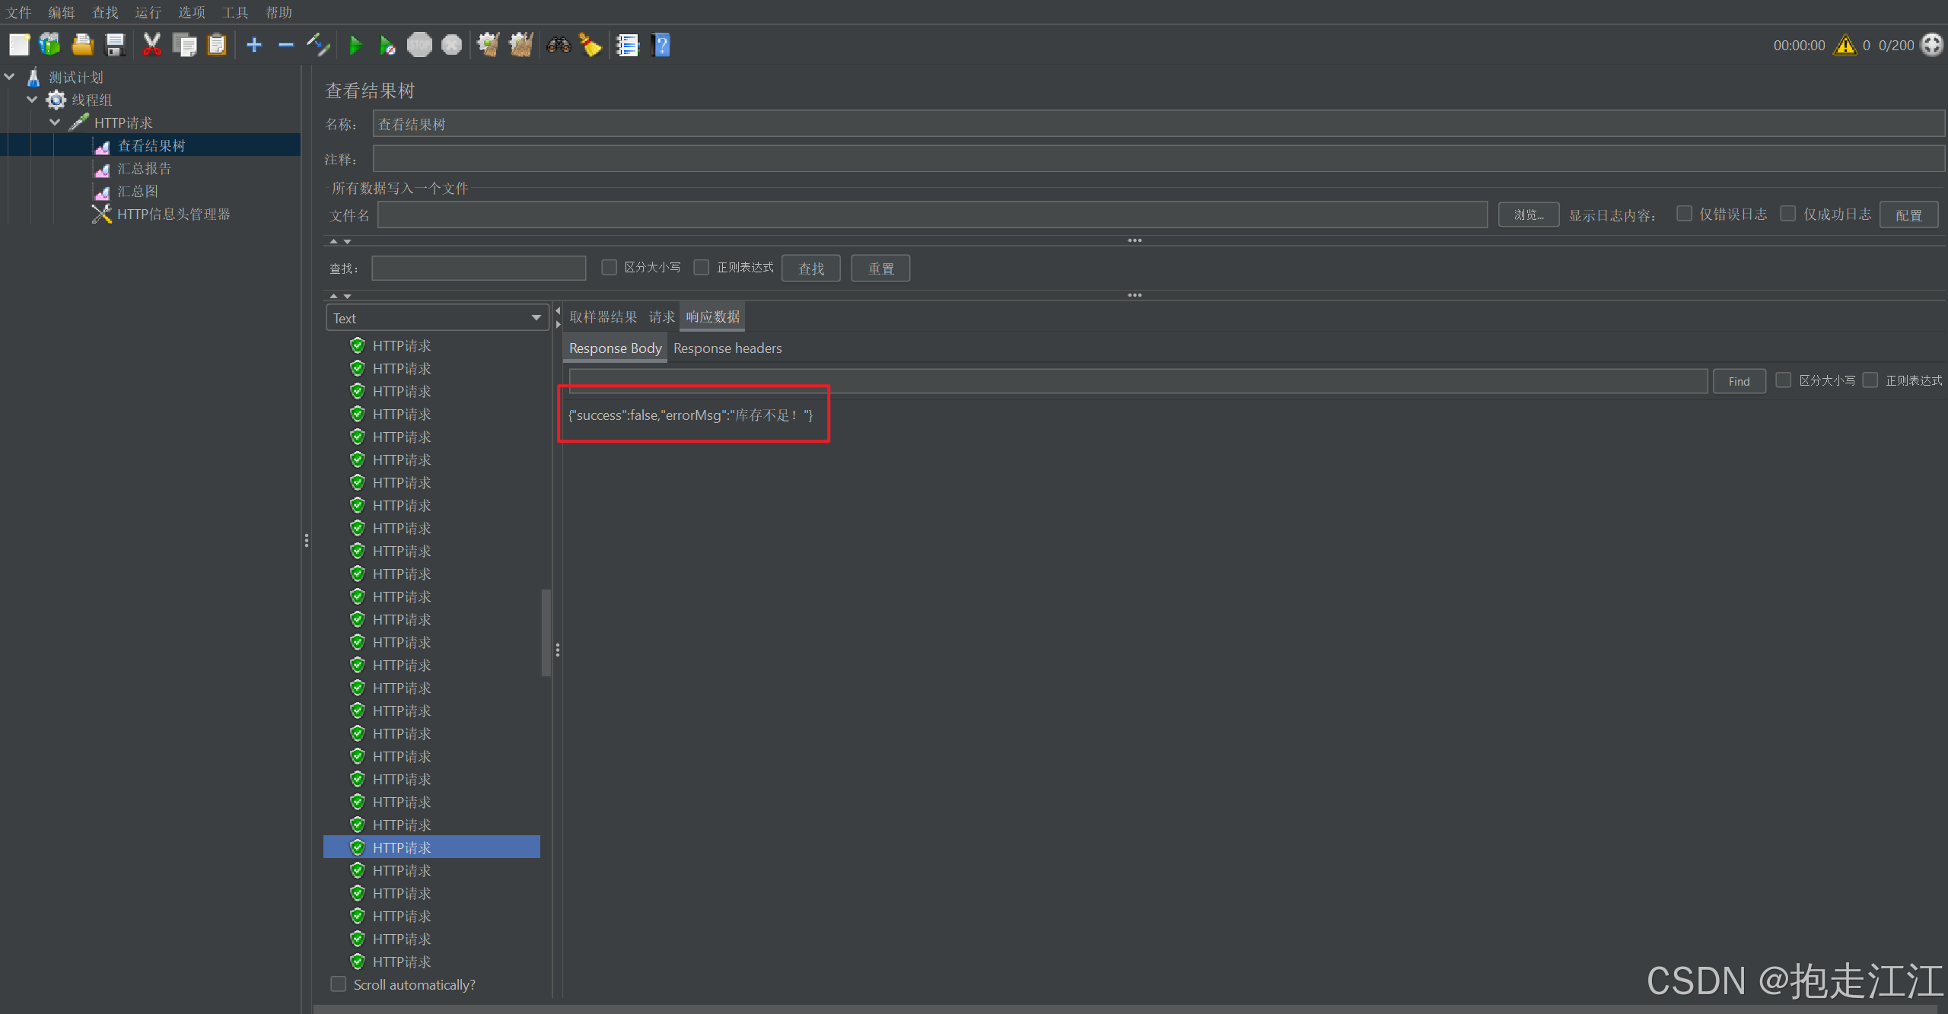Click the horizontal scrollbar at window bottom
The image size is (1948, 1014).
click(1125, 1009)
